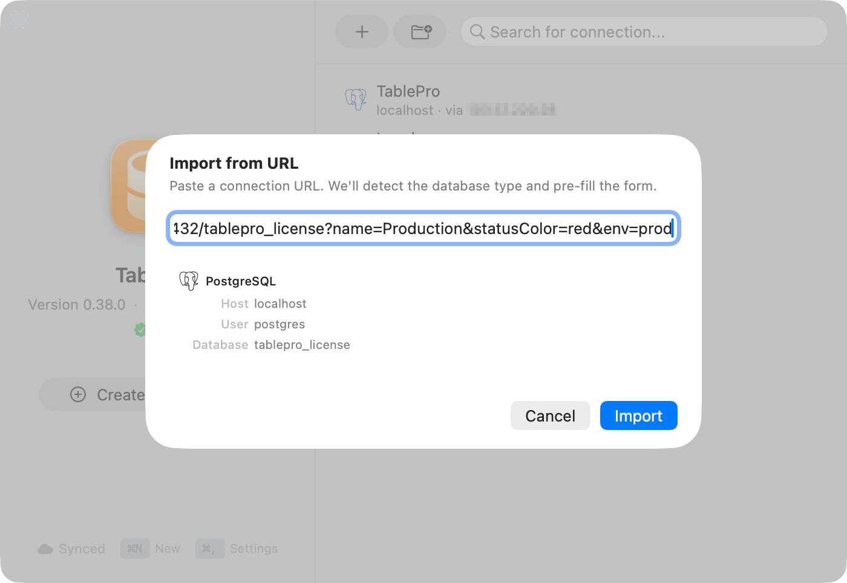Click the TablePro app logo icon
Screen dimensions: 847x583
pos(128,186)
